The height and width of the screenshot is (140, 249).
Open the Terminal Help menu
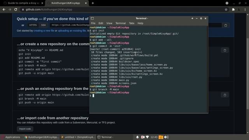(140, 23)
